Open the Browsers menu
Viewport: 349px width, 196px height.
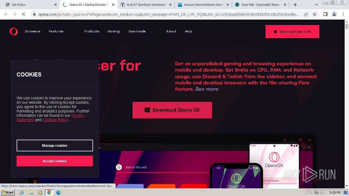pyautogui.click(x=33, y=31)
